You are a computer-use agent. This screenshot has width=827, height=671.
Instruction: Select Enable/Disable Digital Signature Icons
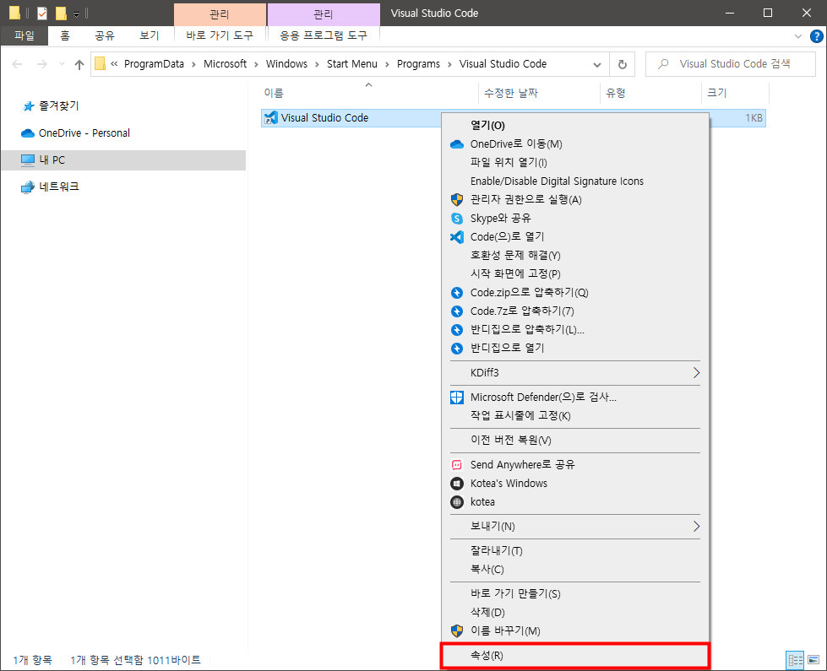[575, 181]
